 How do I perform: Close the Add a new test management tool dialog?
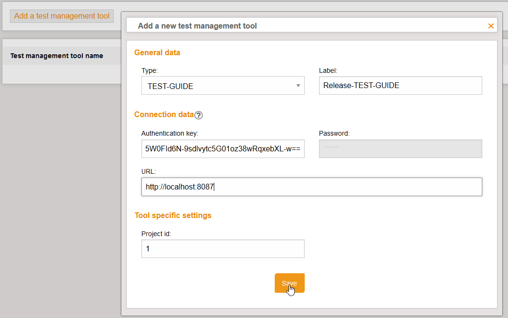click(491, 26)
